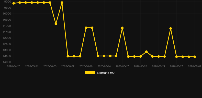The height and width of the screenshot is (98, 202).
Task: Click the 11000 rank axis label
Action: click(7, 26)
